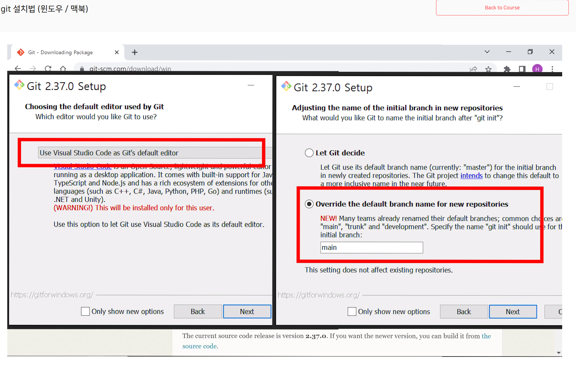Open the browser three-dot menu
The height and width of the screenshot is (370, 576).
coord(552,69)
